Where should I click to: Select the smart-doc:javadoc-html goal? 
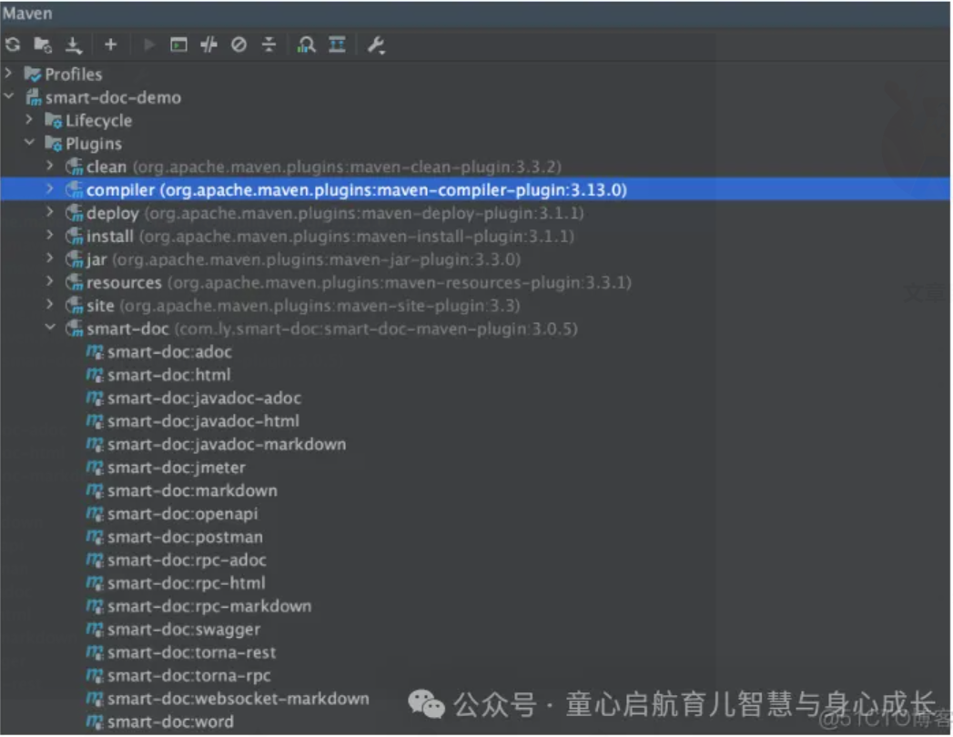[204, 421]
